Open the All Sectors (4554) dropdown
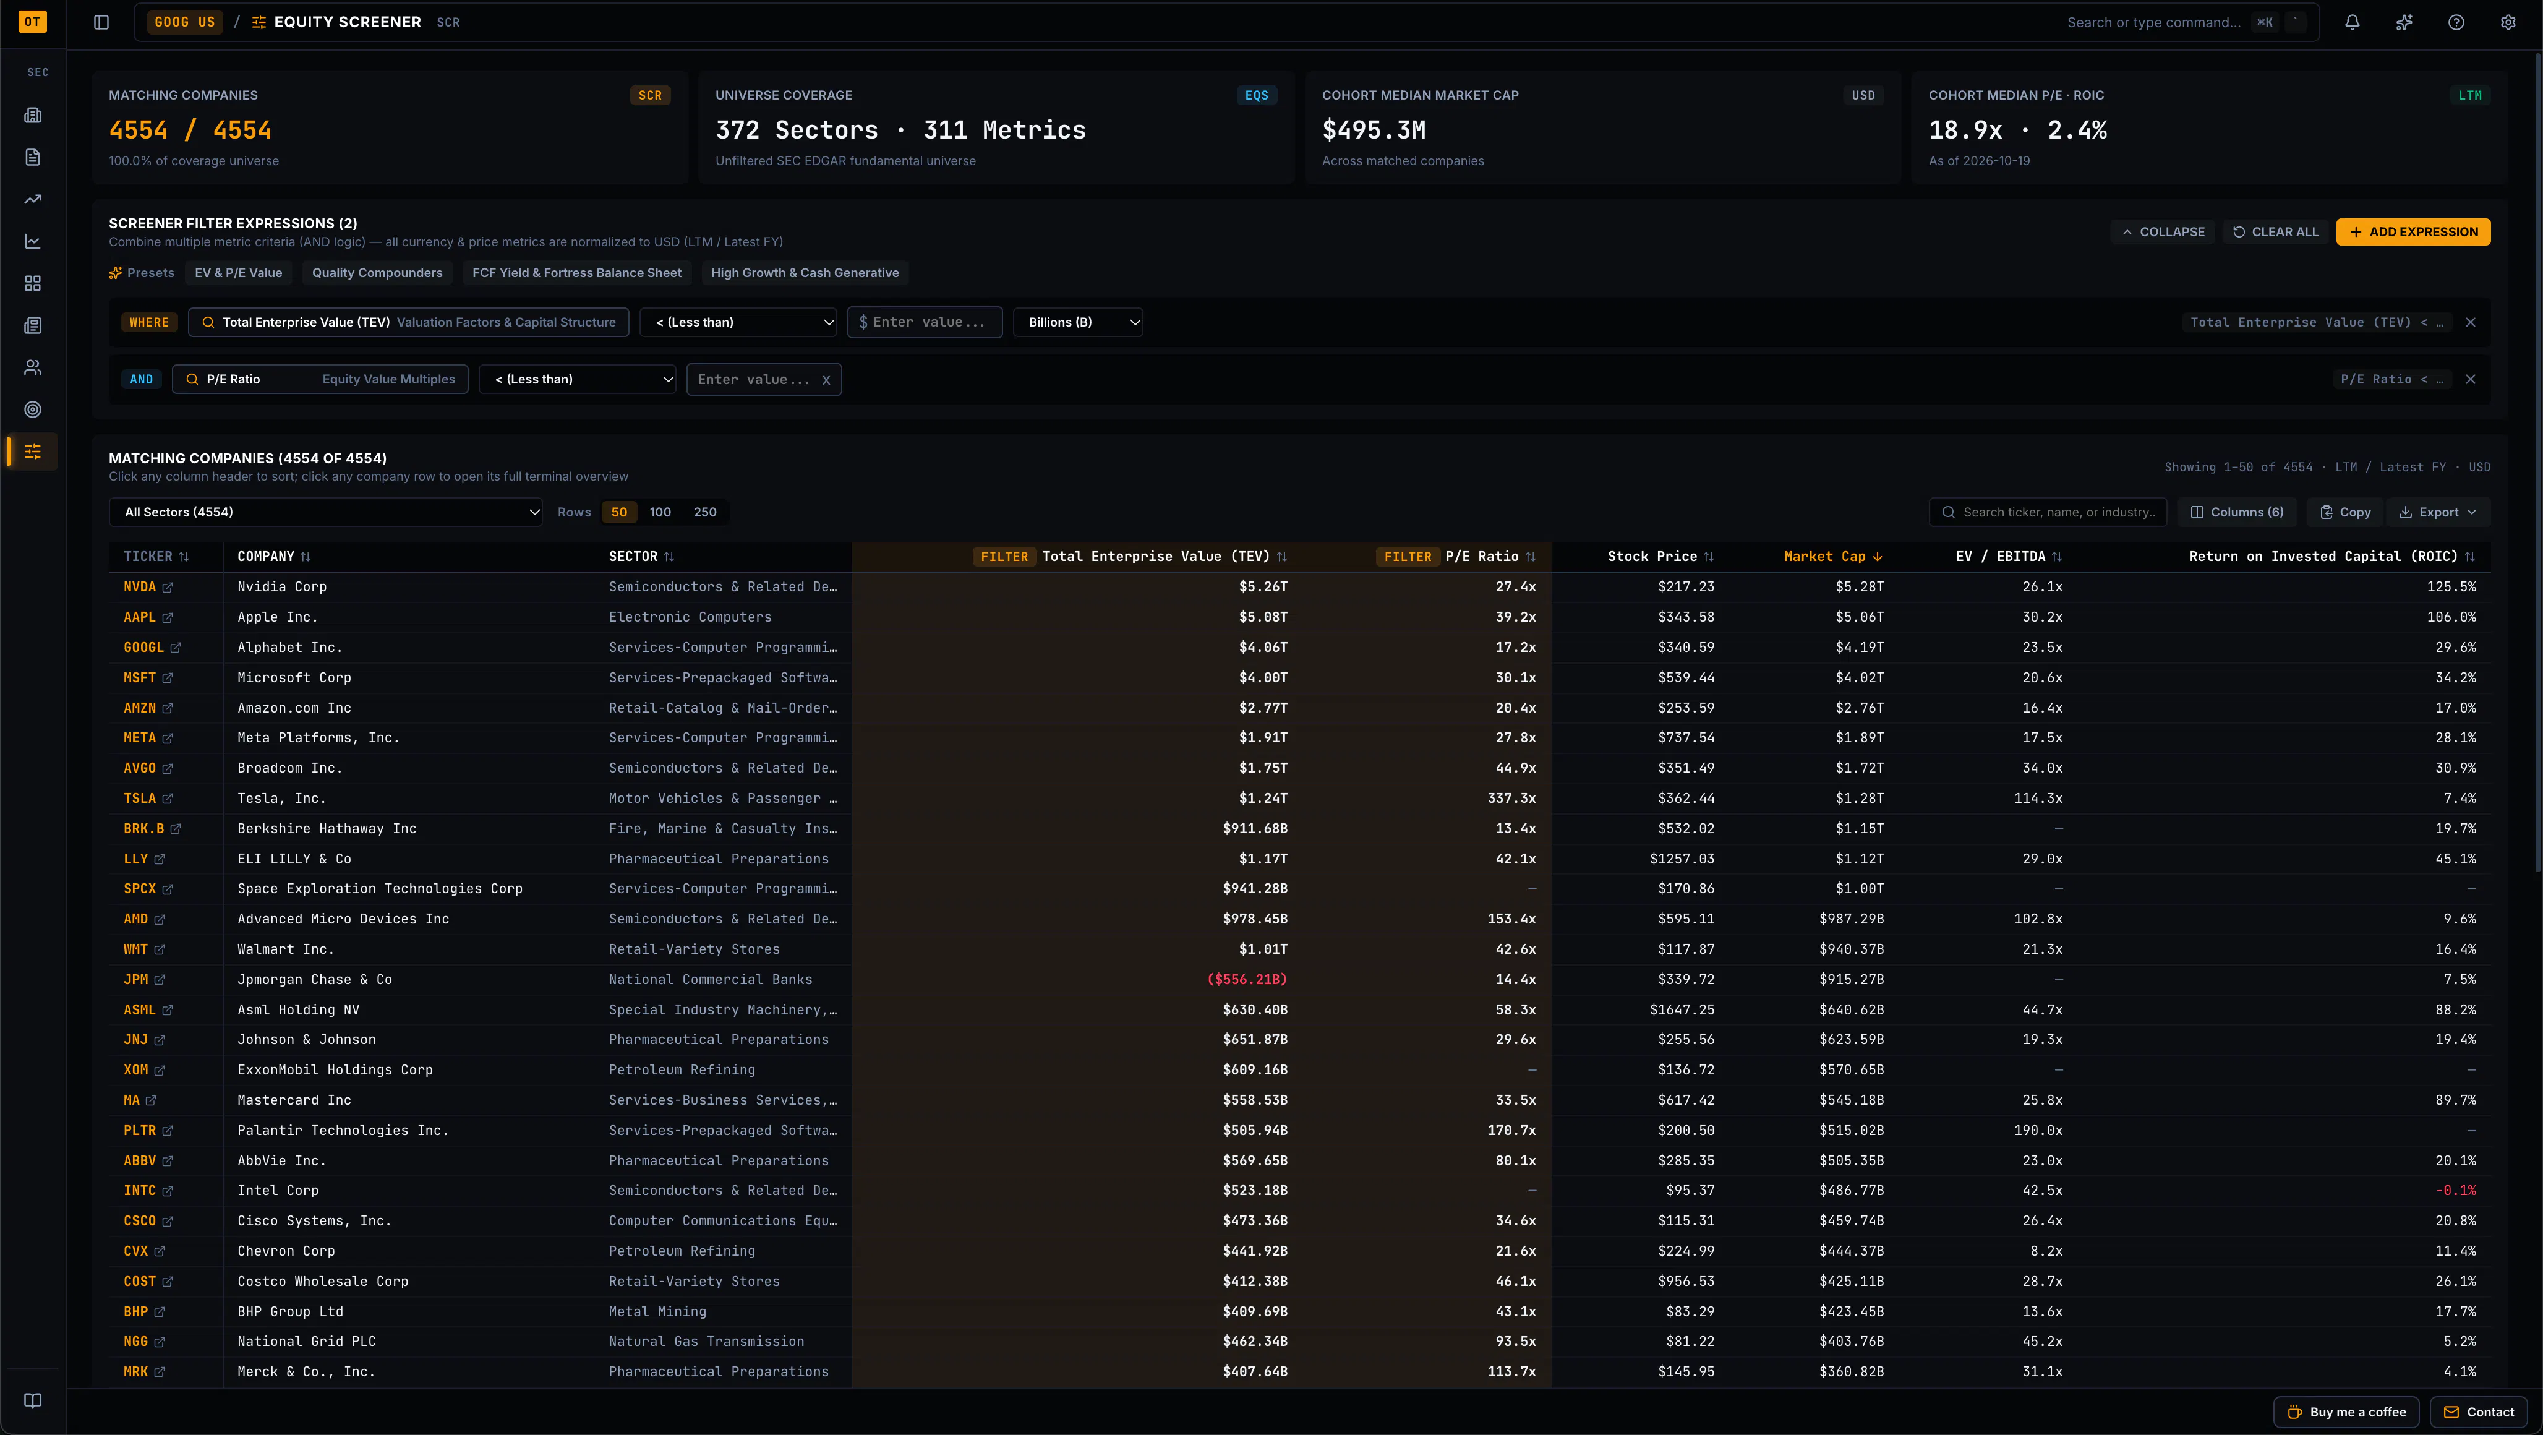Image resolution: width=2543 pixels, height=1435 pixels. pyautogui.click(x=326, y=513)
